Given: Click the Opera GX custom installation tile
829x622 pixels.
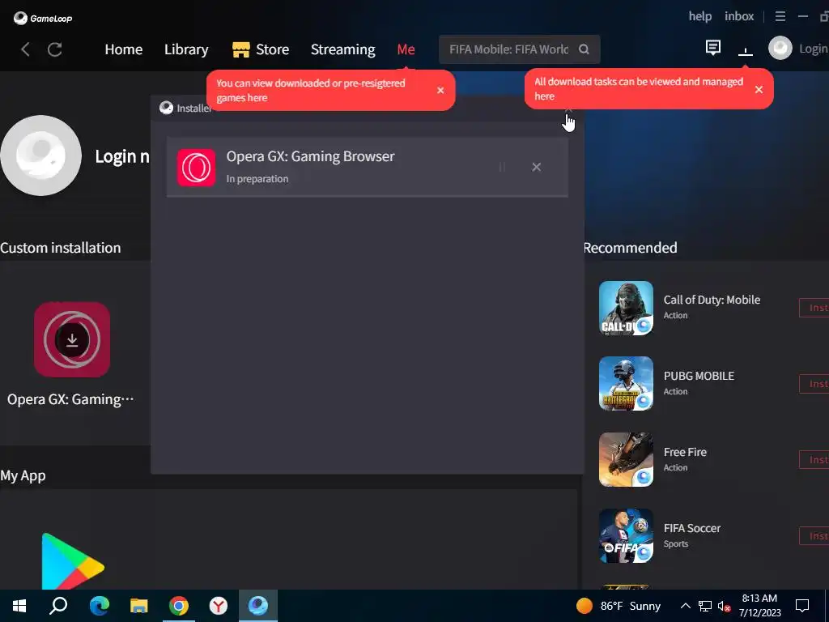Looking at the screenshot, I should click(x=72, y=339).
